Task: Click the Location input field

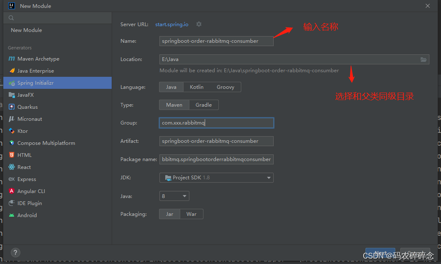Action: click(x=294, y=59)
